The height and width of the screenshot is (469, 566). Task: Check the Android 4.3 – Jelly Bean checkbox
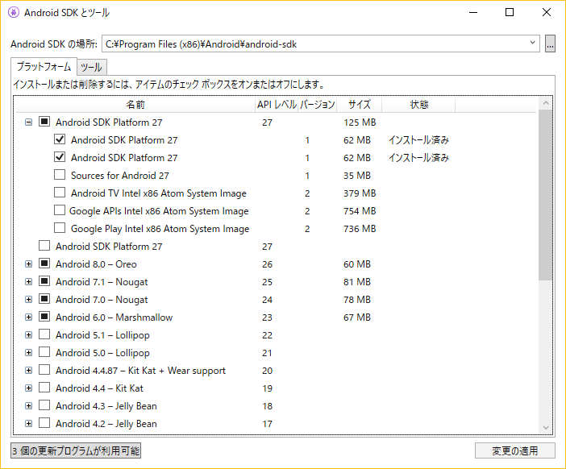(x=44, y=405)
